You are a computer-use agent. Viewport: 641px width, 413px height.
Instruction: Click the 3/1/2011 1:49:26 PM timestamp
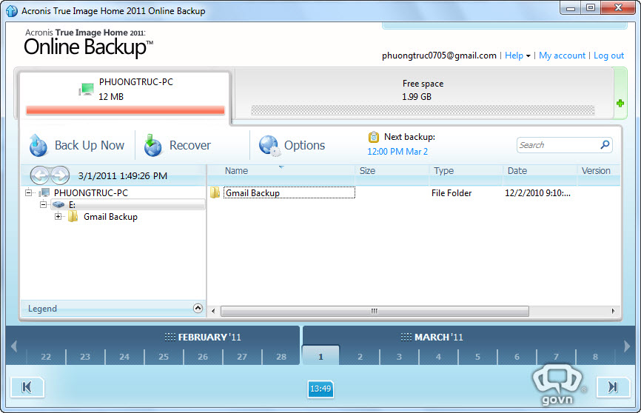pos(123,176)
